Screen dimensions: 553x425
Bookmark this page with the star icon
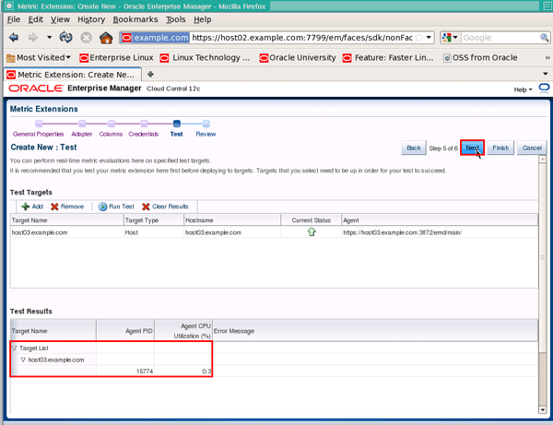419,38
